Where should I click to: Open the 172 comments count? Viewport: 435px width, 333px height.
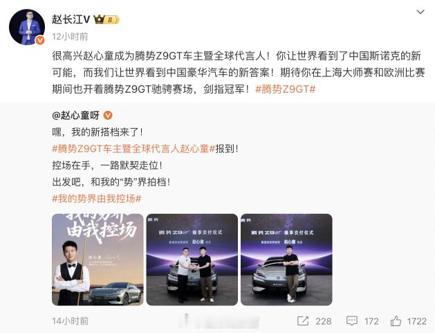[x=371, y=321]
